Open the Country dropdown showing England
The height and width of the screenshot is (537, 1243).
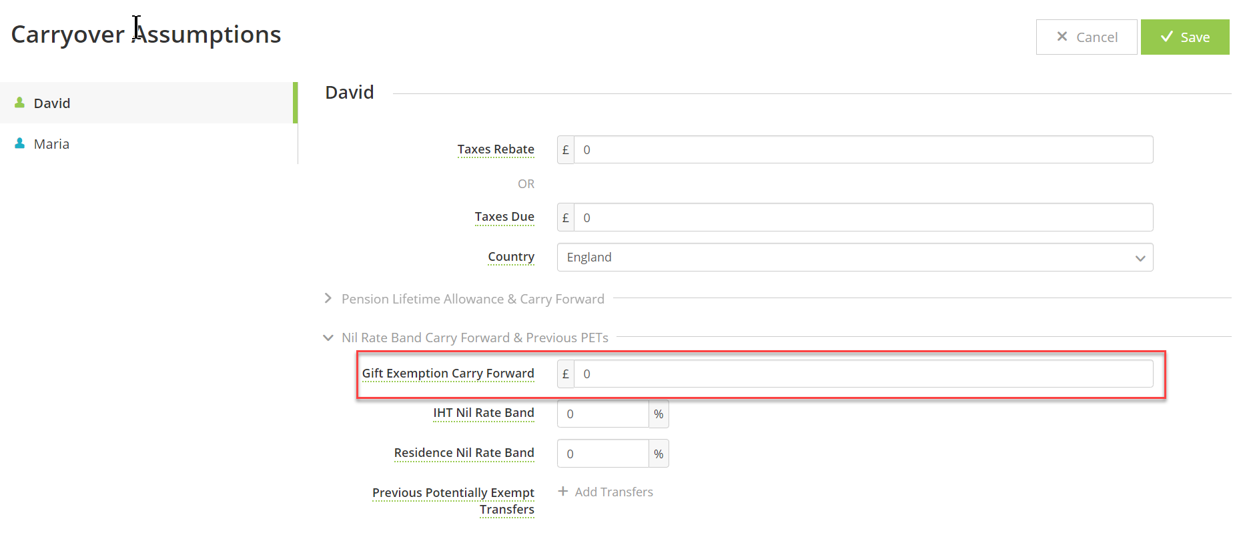point(855,257)
